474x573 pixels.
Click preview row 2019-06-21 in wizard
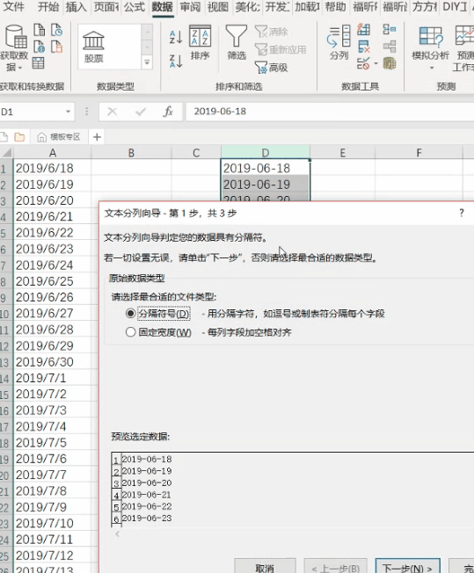(147, 495)
